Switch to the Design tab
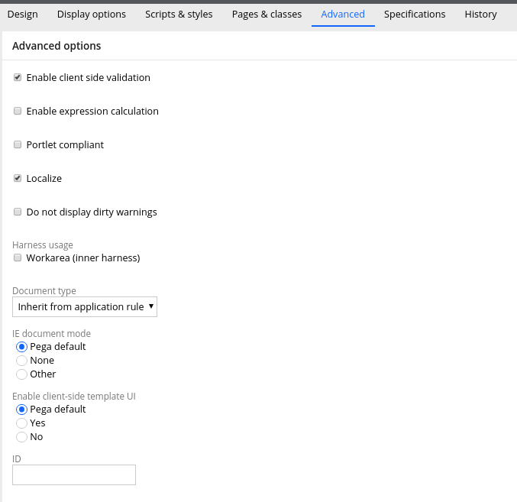This screenshot has width=517, height=502. [22, 15]
